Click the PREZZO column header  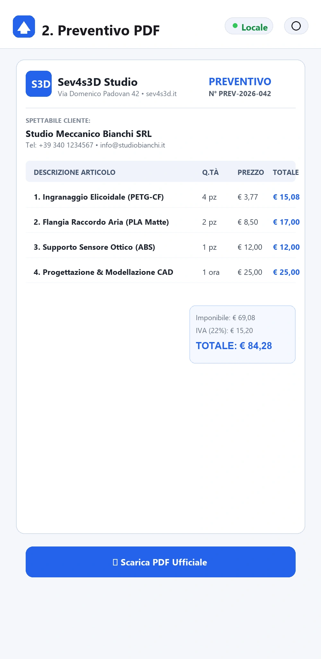(251, 172)
